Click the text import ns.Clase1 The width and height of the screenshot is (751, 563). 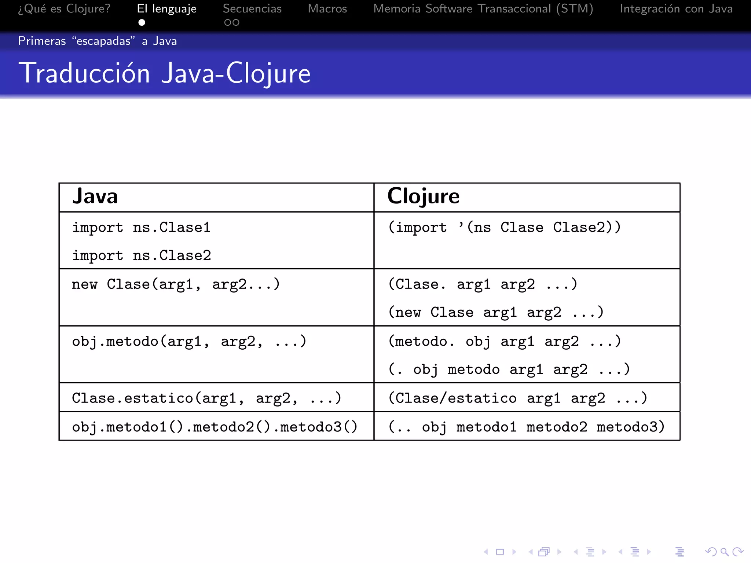[142, 228]
